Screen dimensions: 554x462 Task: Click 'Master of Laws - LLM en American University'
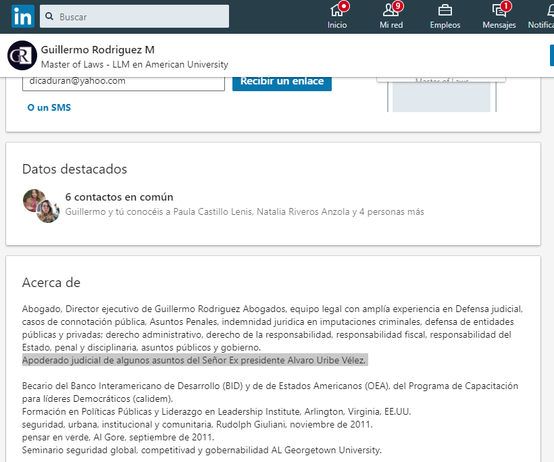tap(134, 64)
